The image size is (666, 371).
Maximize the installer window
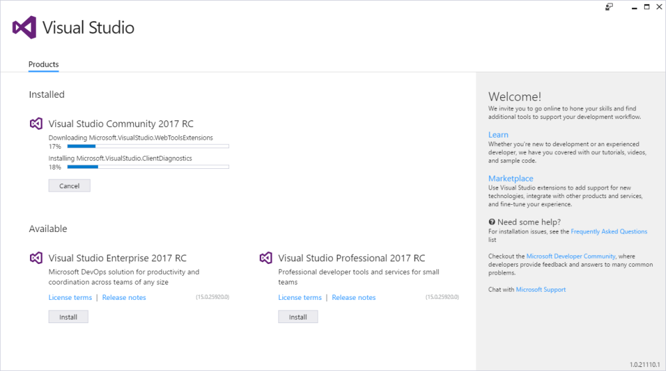click(647, 7)
